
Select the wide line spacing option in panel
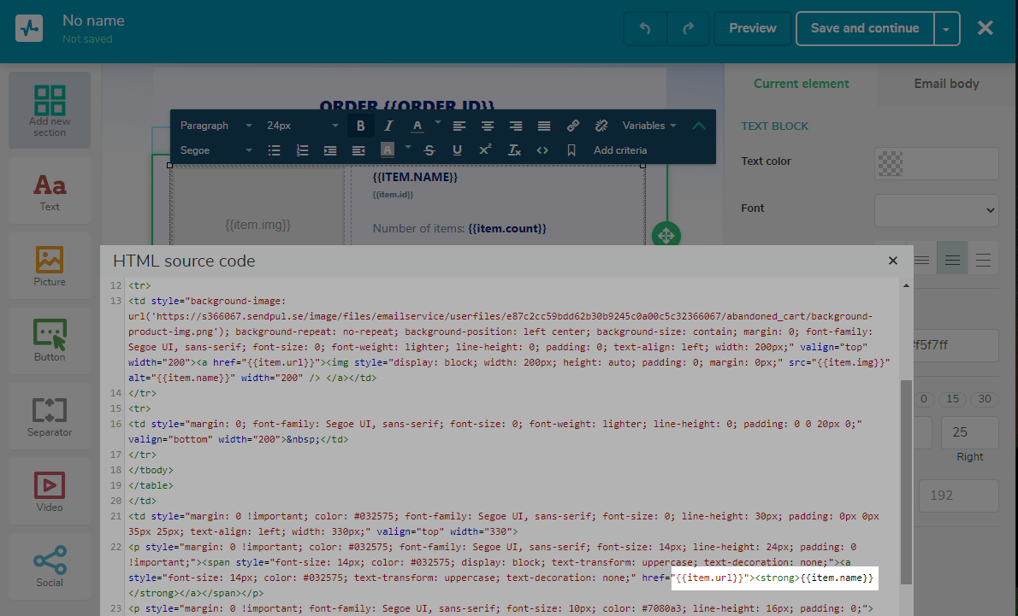983,261
